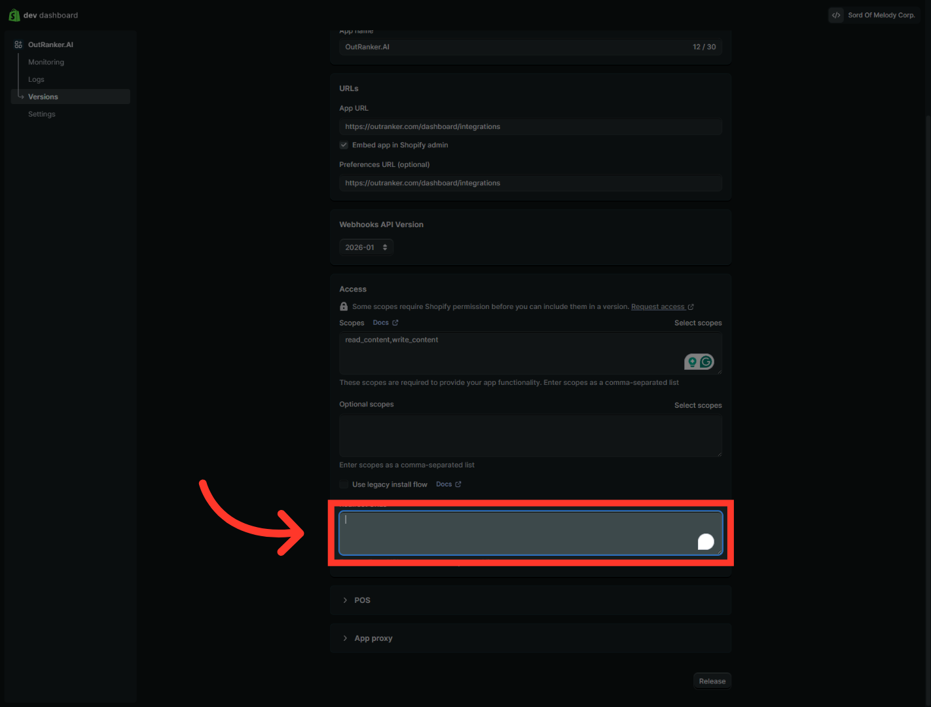This screenshot has width=931, height=707.
Task: Focus the App name field OutRanker.AI
Action: (530, 47)
